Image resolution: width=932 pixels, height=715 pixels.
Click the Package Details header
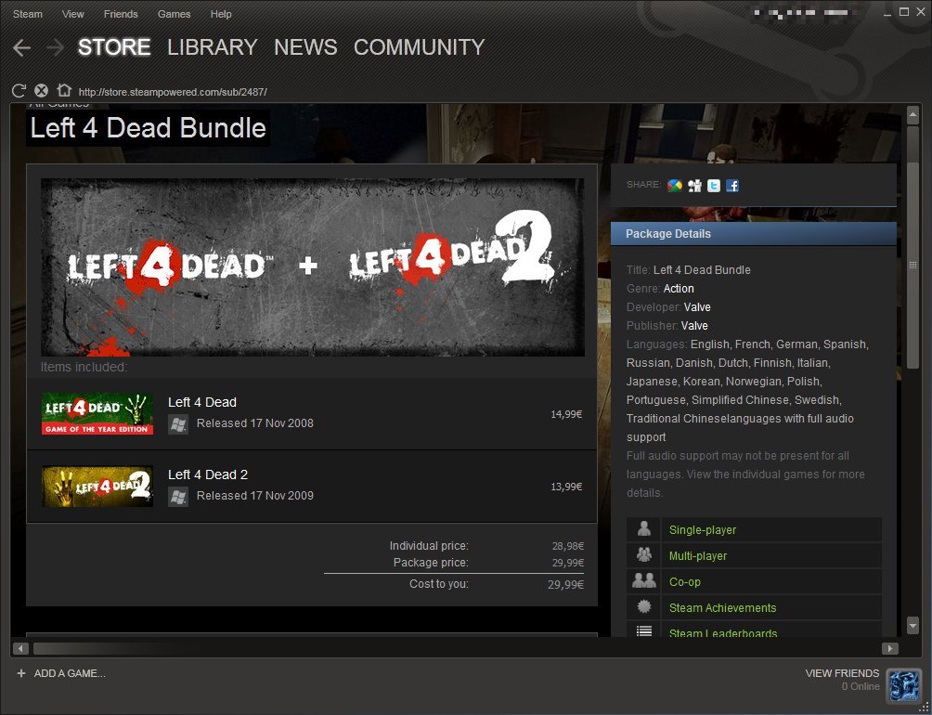pos(754,234)
